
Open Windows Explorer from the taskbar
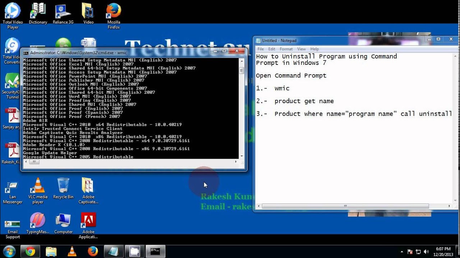(51, 252)
